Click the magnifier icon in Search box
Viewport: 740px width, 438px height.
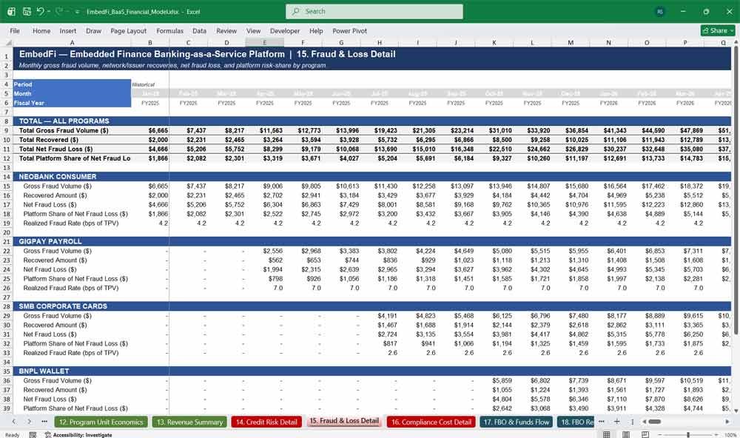point(296,11)
